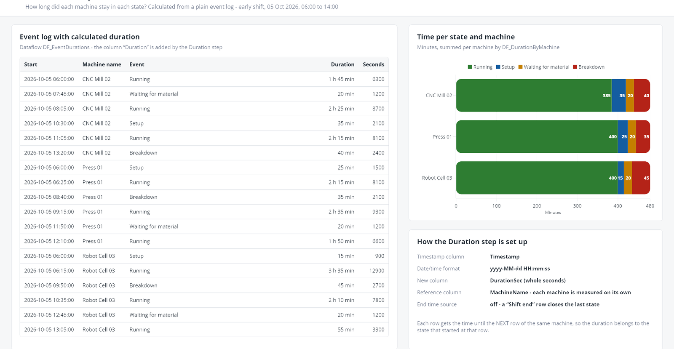Click 'Time per state and machine' heading
Screen dimensions: 674x349
click(x=466, y=37)
